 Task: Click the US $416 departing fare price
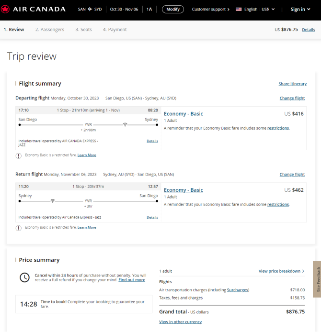(x=294, y=114)
